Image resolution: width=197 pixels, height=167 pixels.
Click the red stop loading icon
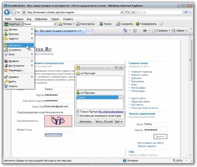pos(133,12)
